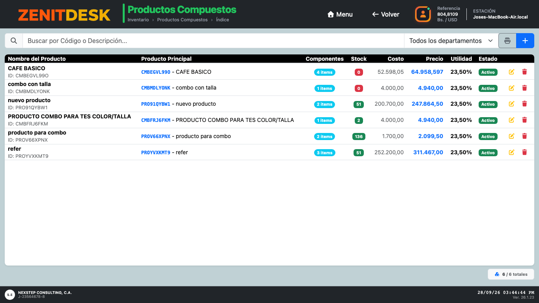Image resolution: width=539 pixels, height=303 pixels.
Task: Click the search magnifier icon
Action: (14, 41)
